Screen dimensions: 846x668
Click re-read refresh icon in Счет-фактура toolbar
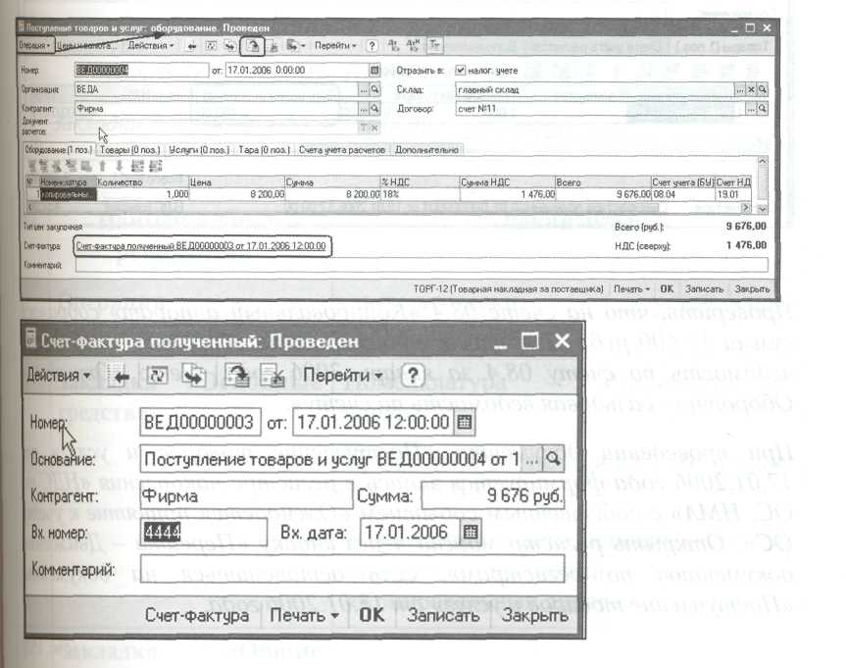point(158,376)
